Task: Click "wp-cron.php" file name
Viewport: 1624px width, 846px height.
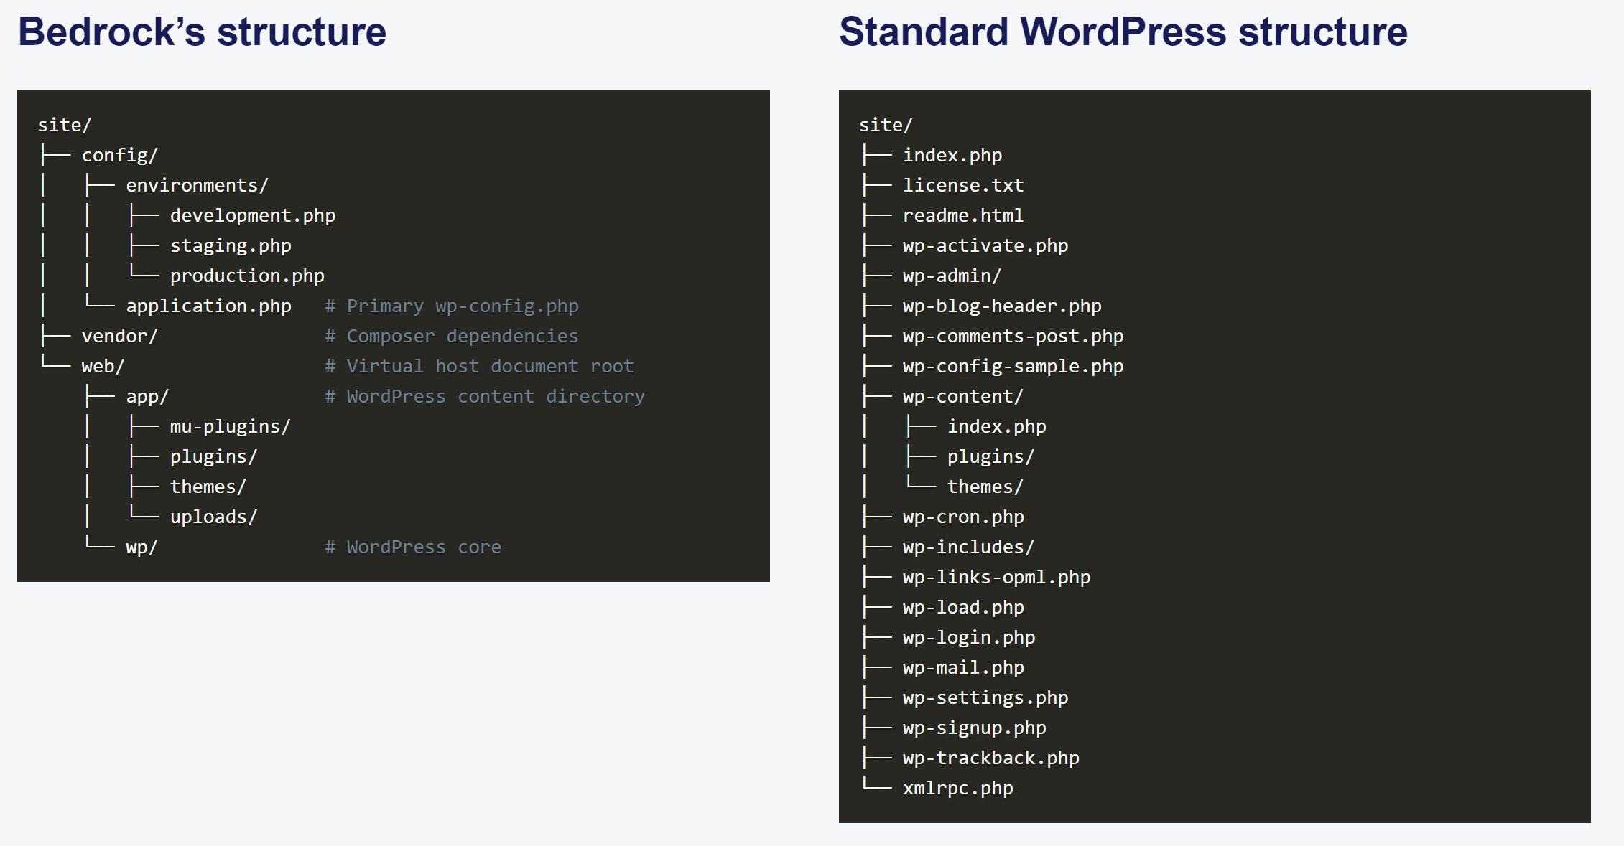Action: [x=963, y=517]
